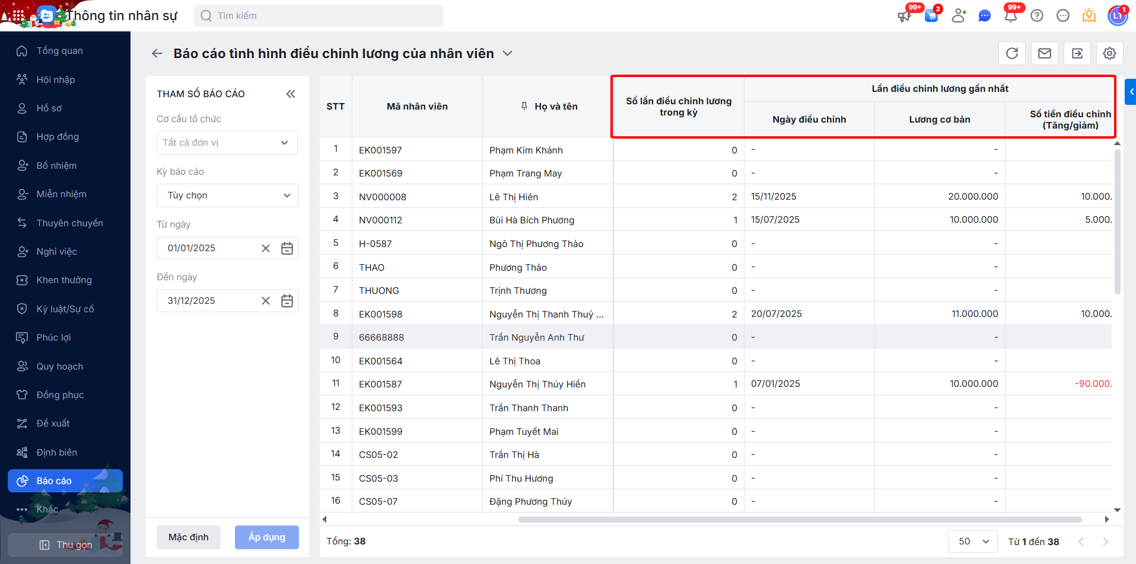Open Hợp đồng in the sidebar
The height and width of the screenshot is (564, 1136).
click(x=58, y=137)
